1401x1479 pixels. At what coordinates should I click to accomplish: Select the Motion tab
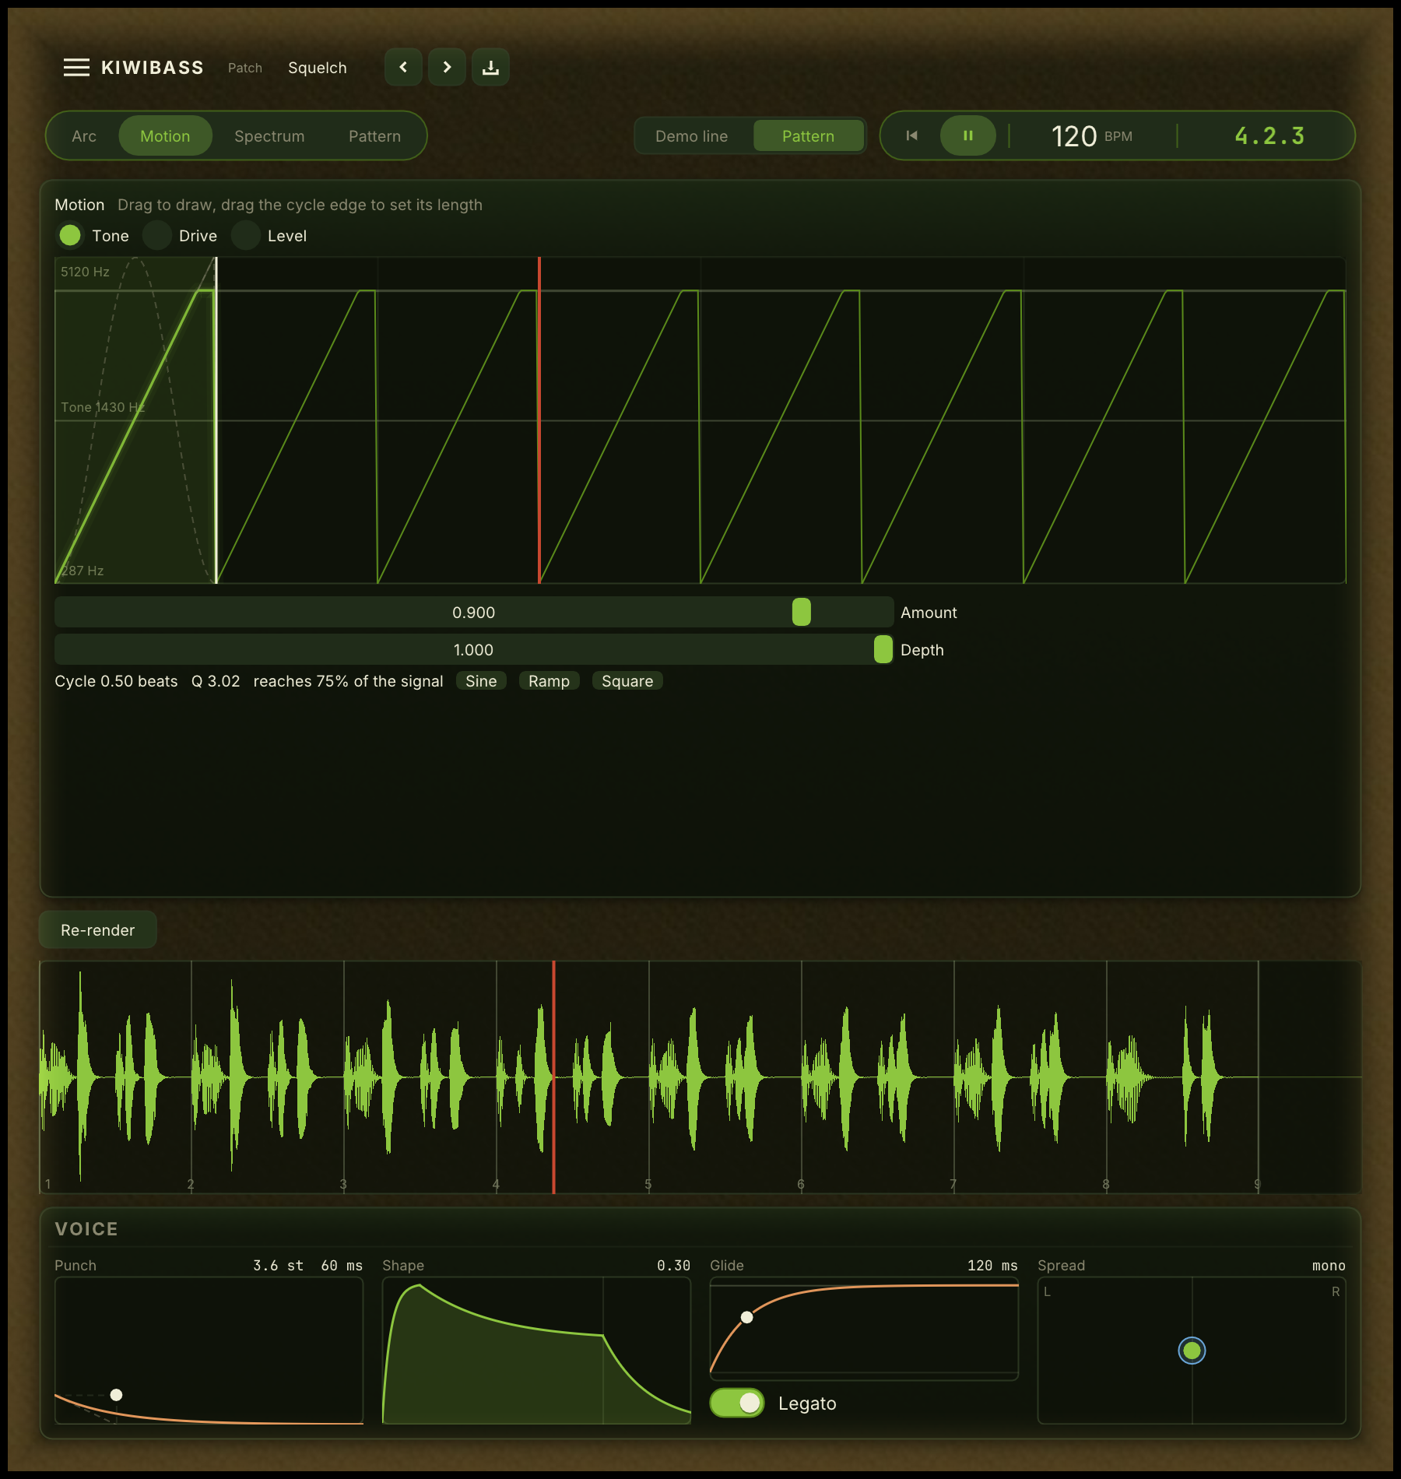point(165,136)
